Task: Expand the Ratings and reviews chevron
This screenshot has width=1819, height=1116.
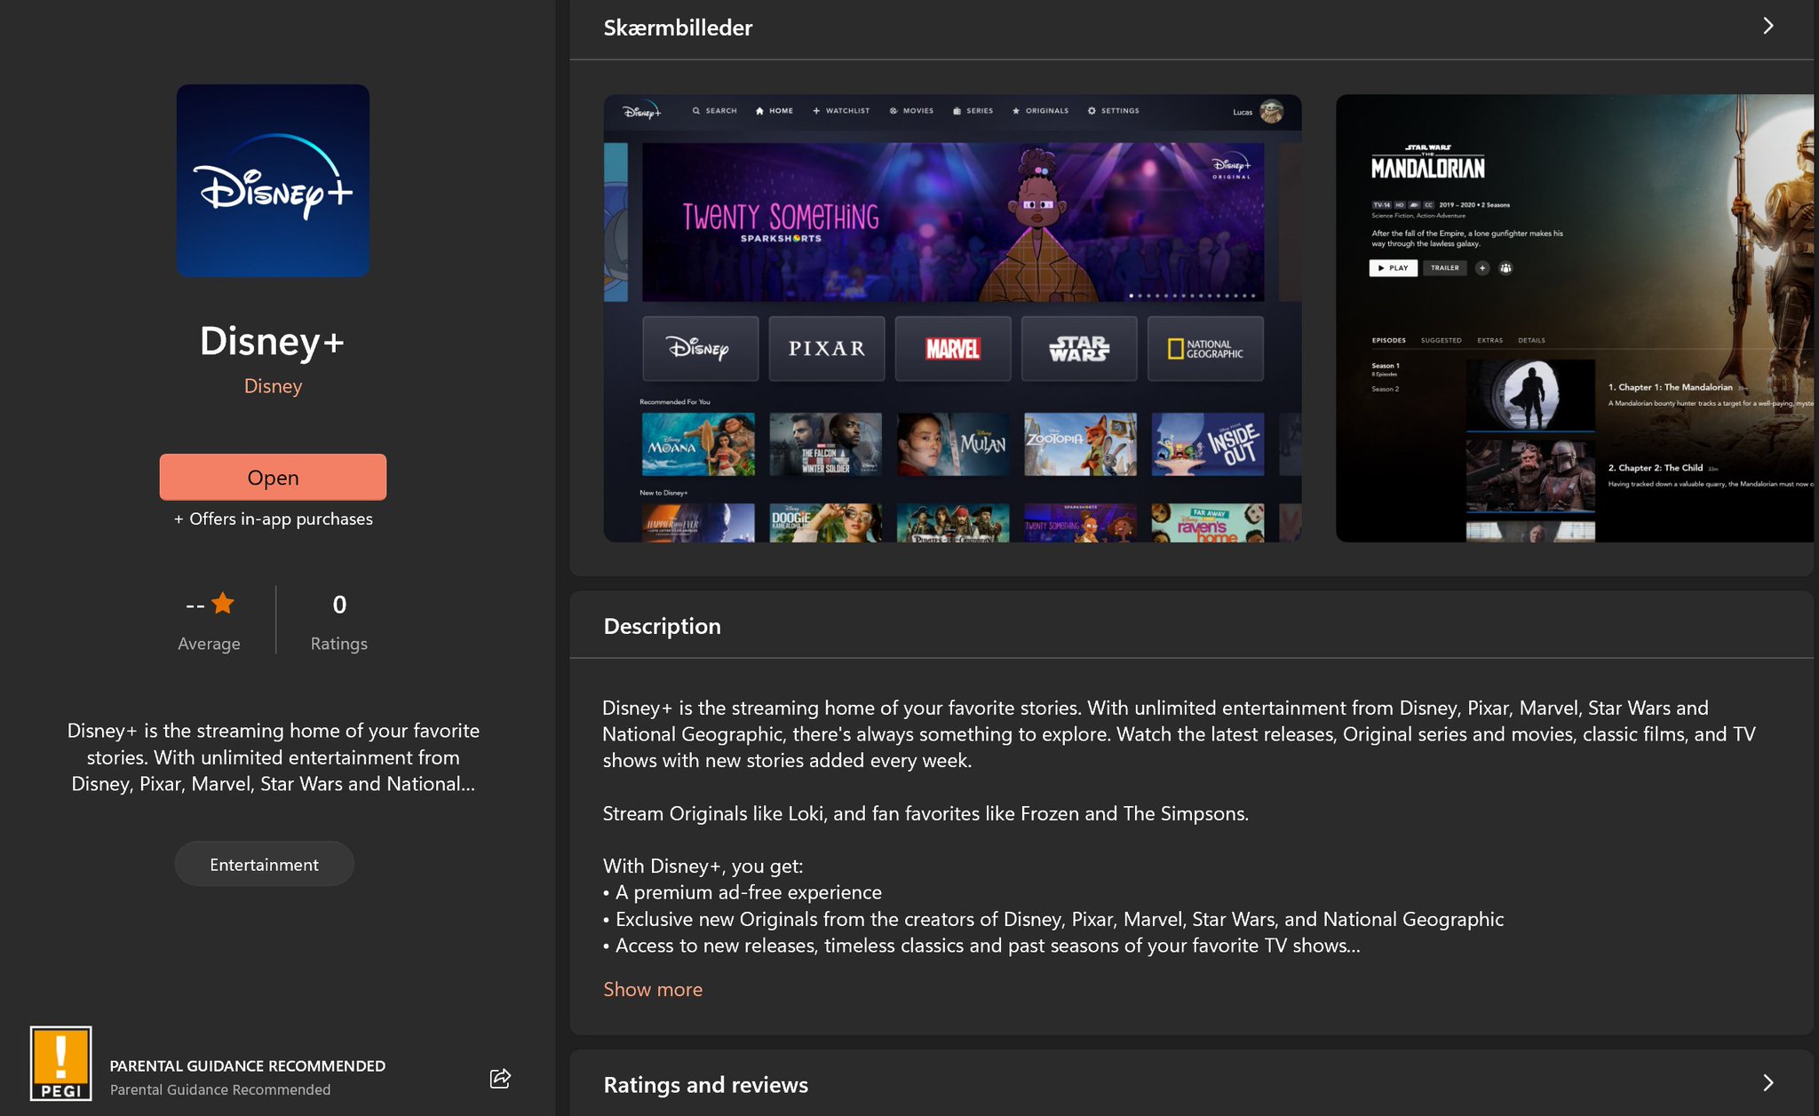Action: (1767, 1084)
